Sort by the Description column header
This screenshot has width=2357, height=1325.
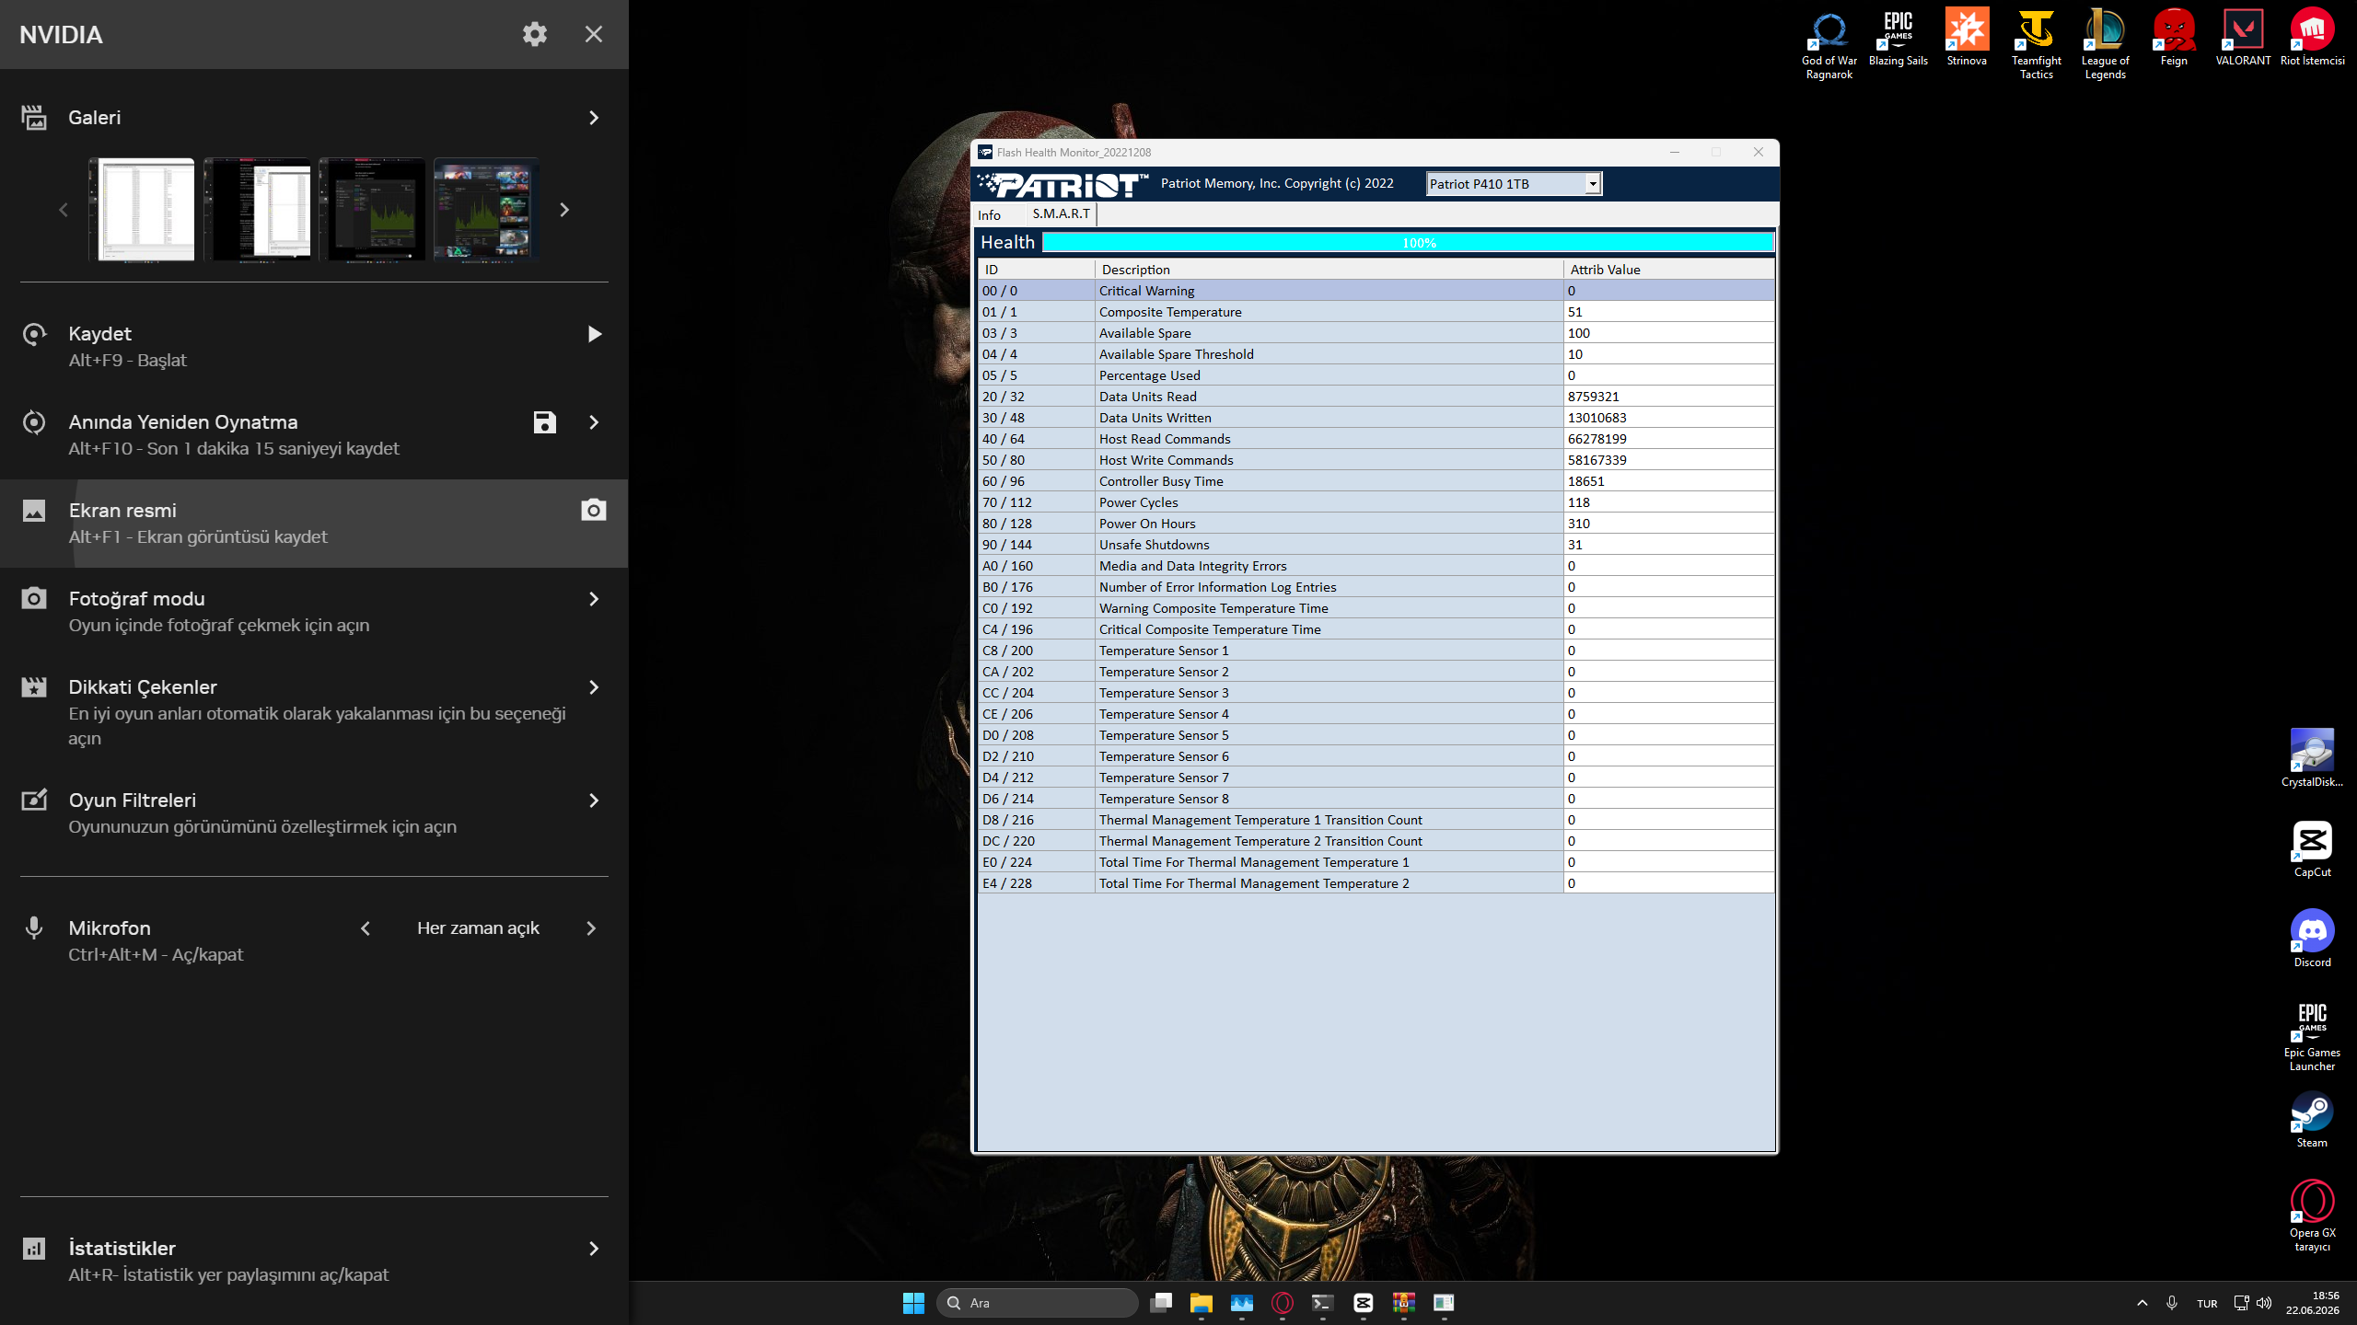(1329, 270)
